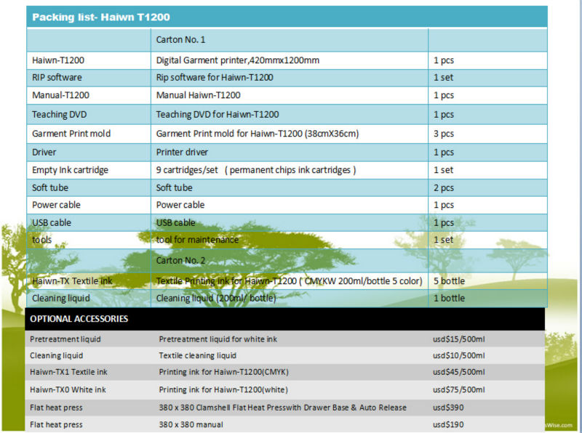
Task: Select the 'tool for maintenance' description
Action: tap(197, 240)
